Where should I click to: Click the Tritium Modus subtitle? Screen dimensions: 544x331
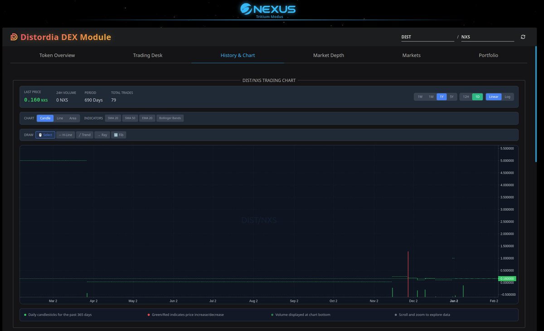[269, 17]
